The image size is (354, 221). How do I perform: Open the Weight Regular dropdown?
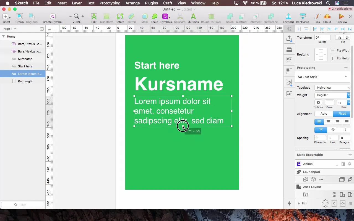coord(332,95)
